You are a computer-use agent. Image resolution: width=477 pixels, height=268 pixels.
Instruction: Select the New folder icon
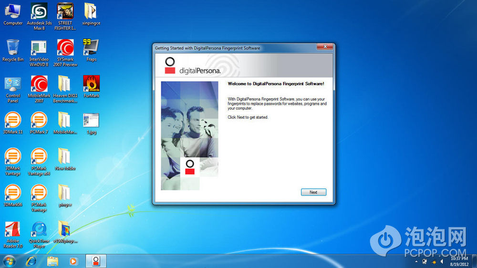tap(65, 159)
